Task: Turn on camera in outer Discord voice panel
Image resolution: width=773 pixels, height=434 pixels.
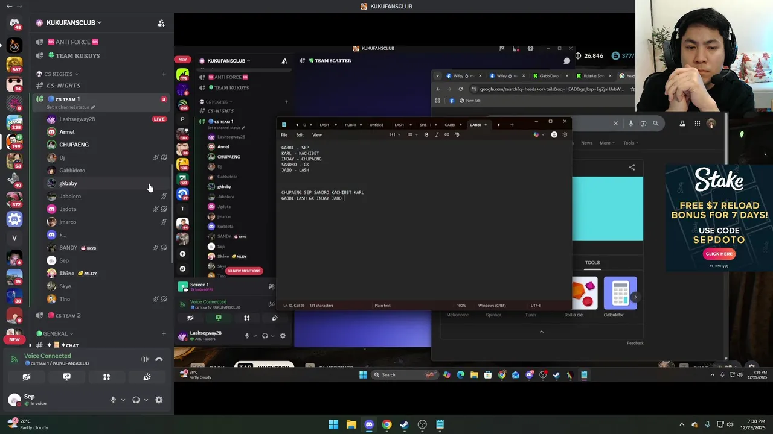Action: coord(26,377)
